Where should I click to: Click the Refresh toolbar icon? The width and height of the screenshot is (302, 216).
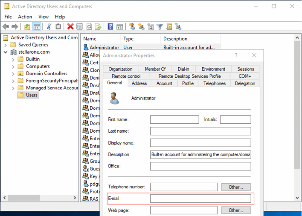point(89,27)
